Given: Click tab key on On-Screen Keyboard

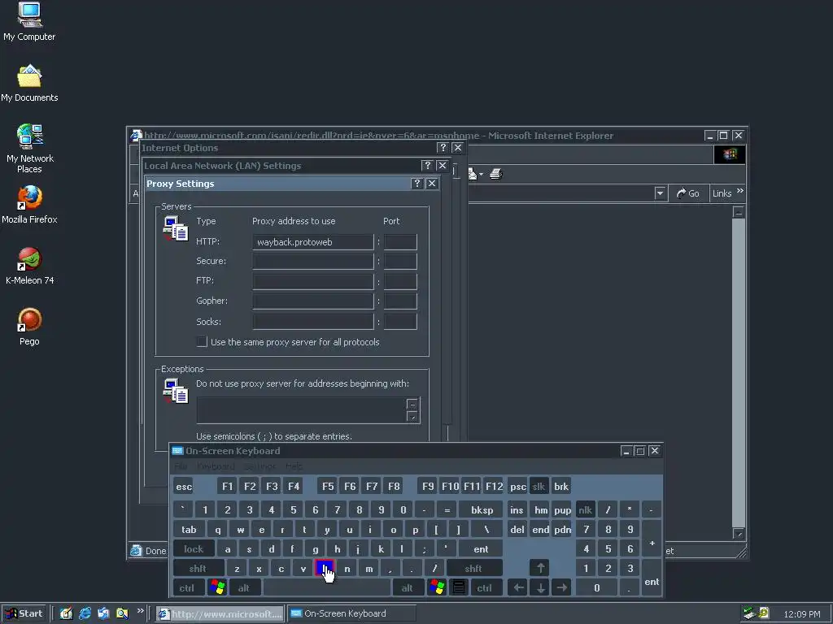Looking at the screenshot, I should 189,529.
